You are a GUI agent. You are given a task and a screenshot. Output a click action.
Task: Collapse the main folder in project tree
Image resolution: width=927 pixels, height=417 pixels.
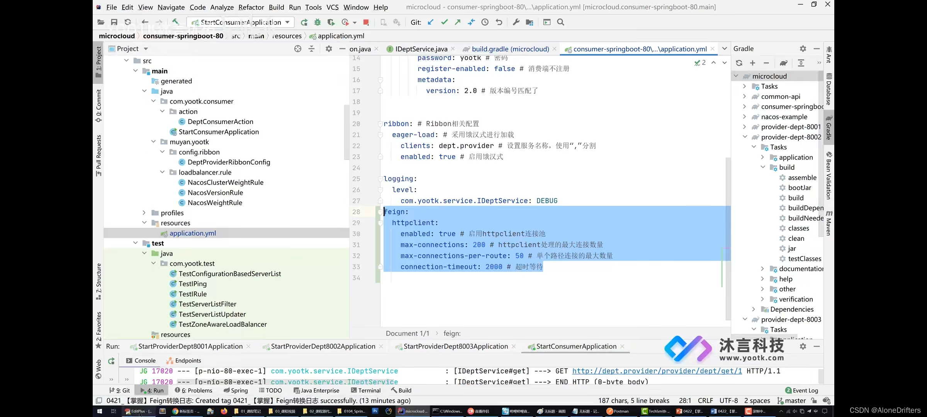[136, 71]
